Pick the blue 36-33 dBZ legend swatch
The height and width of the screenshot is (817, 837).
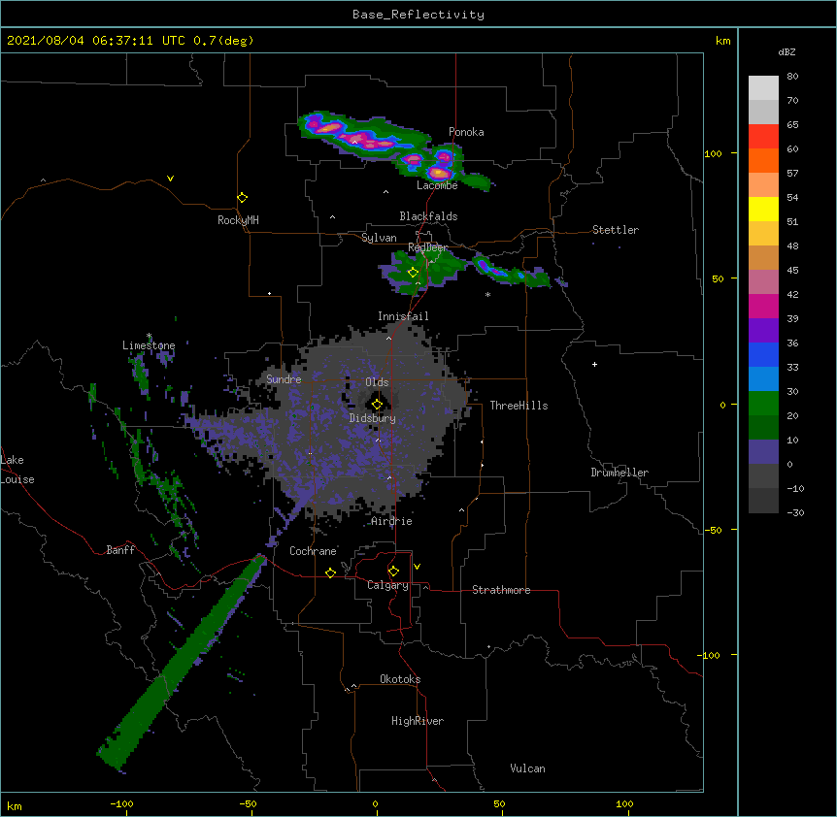pos(763,354)
